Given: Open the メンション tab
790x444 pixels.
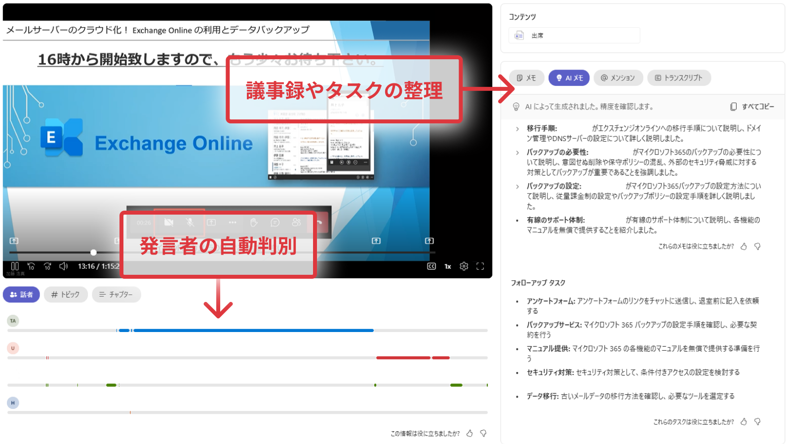Looking at the screenshot, I should click(x=618, y=78).
